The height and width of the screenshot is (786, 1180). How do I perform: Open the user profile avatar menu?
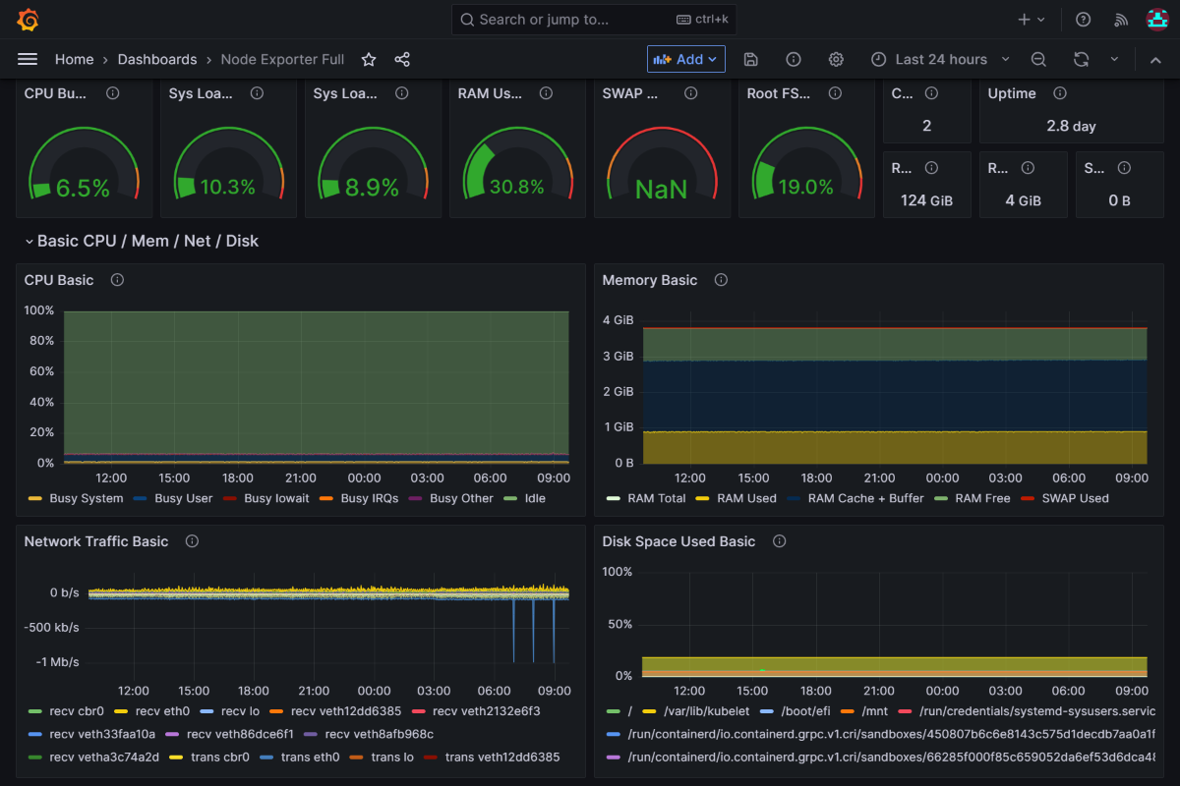tap(1156, 19)
